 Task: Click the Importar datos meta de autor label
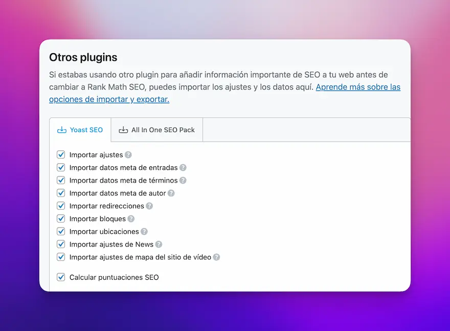(x=118, y=193)
